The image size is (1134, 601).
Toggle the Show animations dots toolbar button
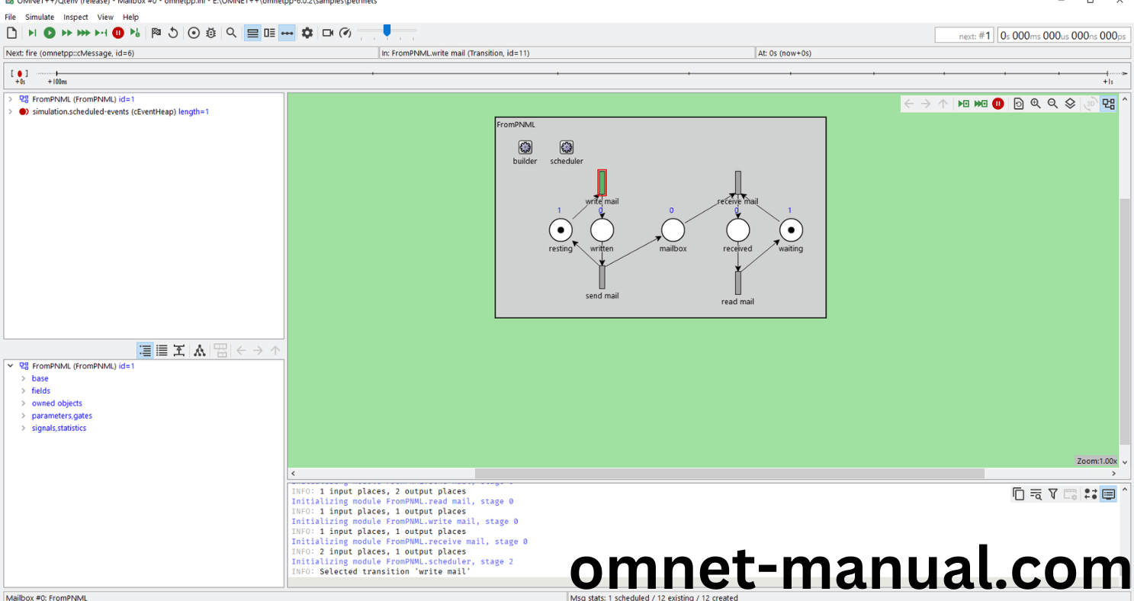[x=286, y=33]
